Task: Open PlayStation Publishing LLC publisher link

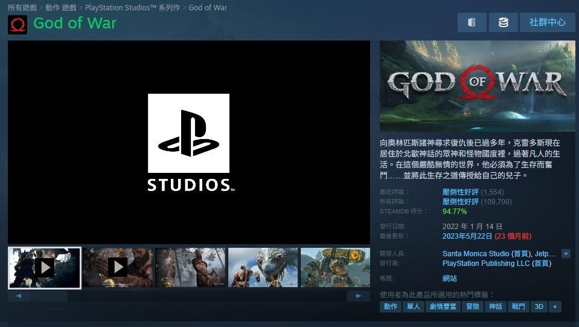Action: (x=486, y=264)
